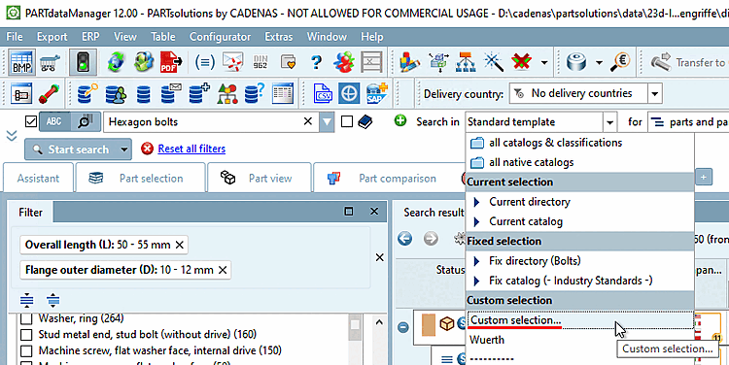Screen dimensions: 729x365
Task: Open the 'parts and pa…' search-for dropdown
Action: [688, 122]
